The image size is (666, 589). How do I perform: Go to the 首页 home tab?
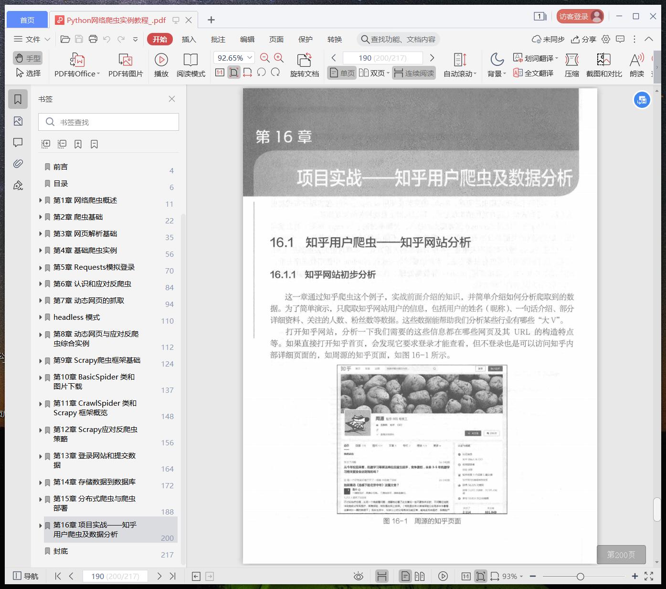(x=27, y=20)
